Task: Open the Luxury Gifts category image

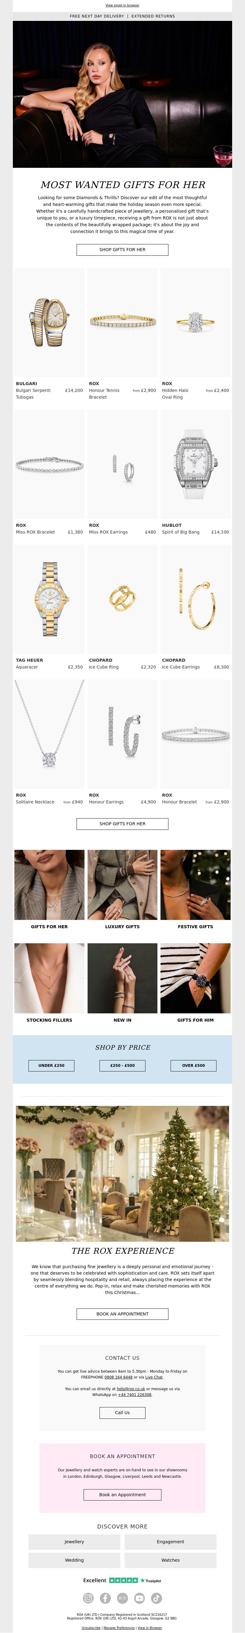Action: (123, 885)
